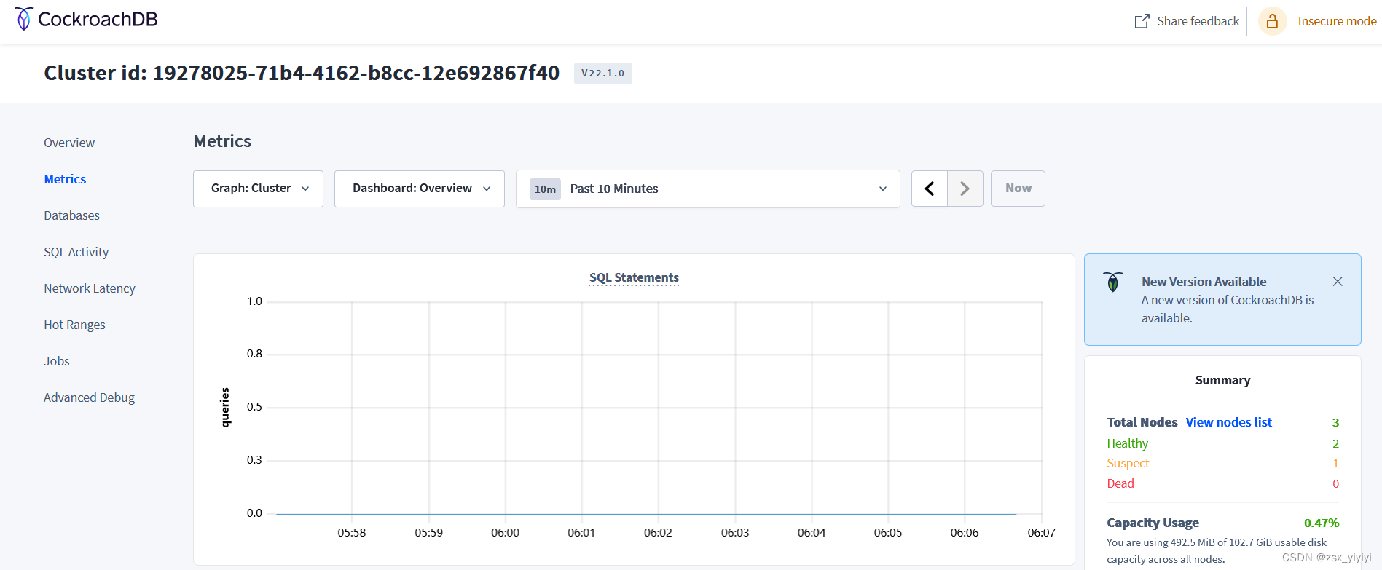The height and width of the screenshot is (570, 1382).
Task: Click the Cluster id heading text
Action: tap(302, 73)
